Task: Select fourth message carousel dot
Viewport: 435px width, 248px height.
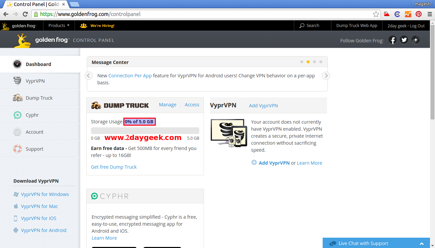Action: pos(321,62)
